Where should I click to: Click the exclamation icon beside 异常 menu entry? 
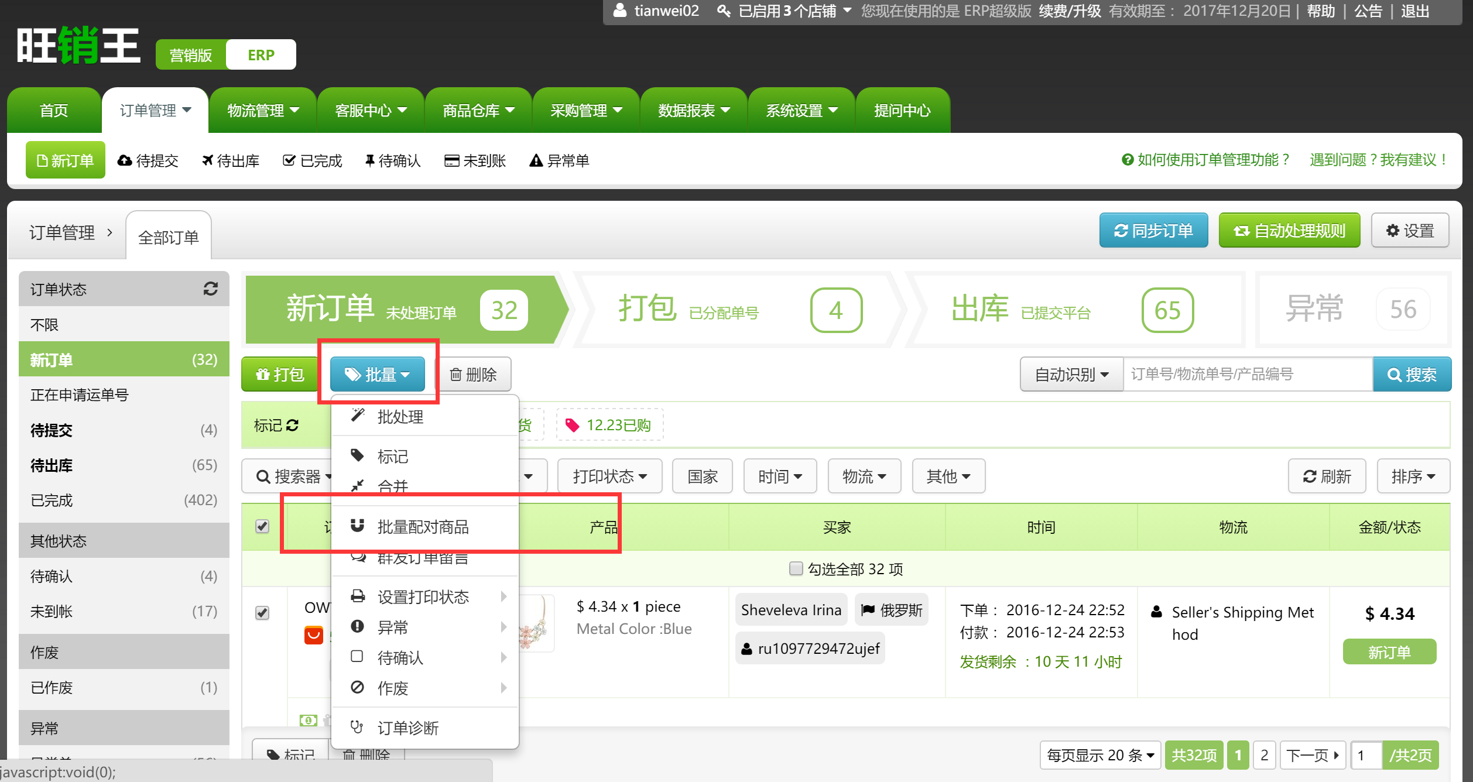pyautogui.click(x=357, y=626)
